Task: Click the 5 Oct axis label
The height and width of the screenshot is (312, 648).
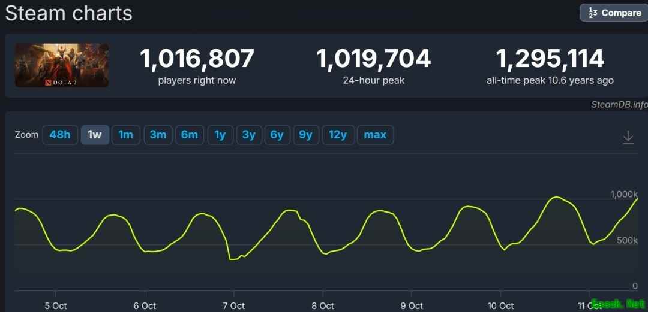Action: (x=56, y=306)
